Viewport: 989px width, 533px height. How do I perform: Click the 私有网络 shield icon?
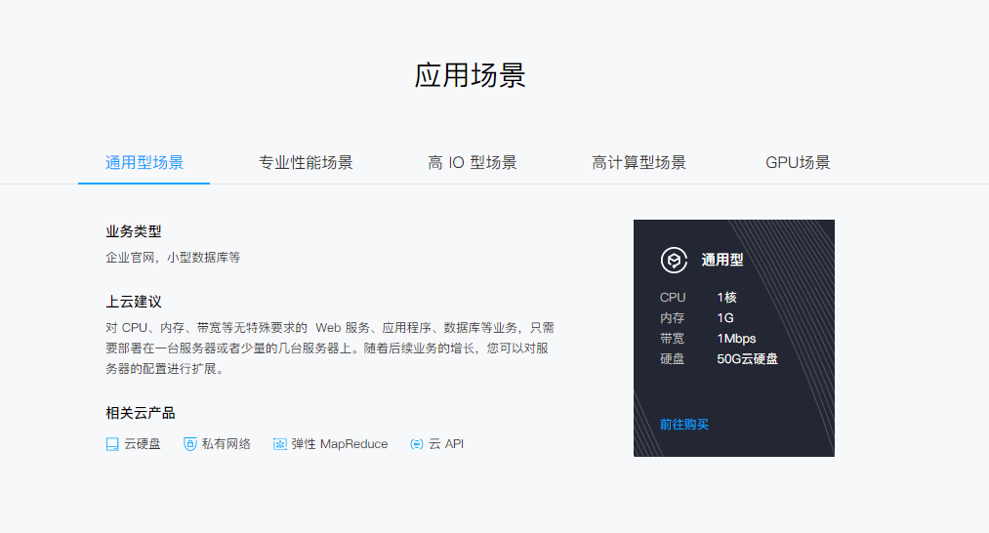coord(189,444)
